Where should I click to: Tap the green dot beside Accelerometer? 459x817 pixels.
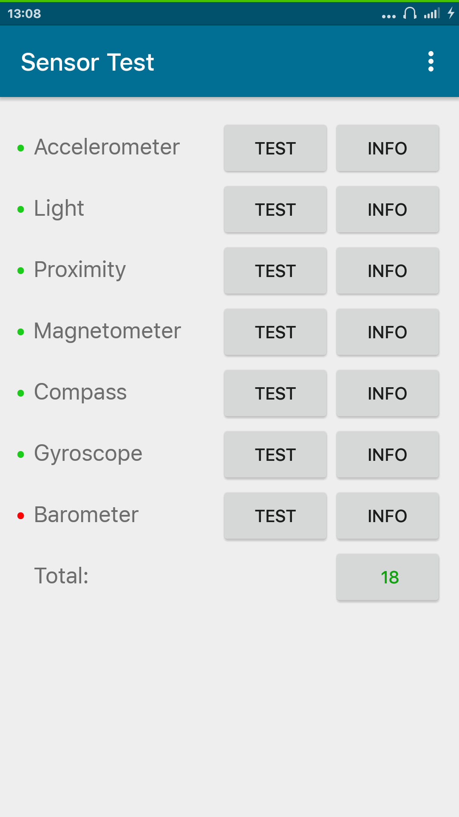click(x=20, y=148)
